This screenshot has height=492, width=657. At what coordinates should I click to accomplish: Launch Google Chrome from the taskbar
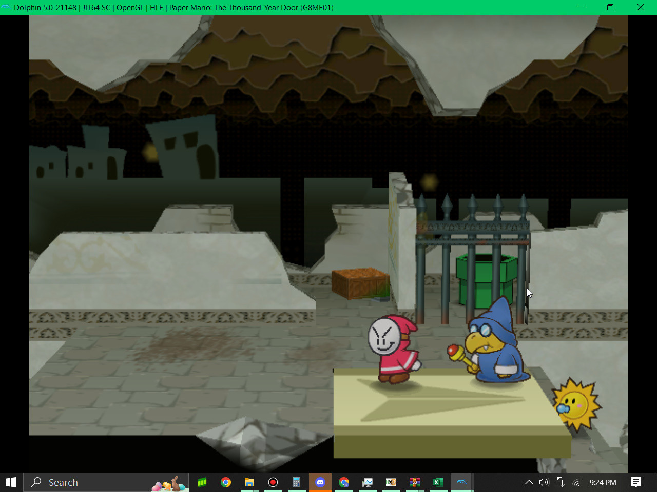[226, 482]
